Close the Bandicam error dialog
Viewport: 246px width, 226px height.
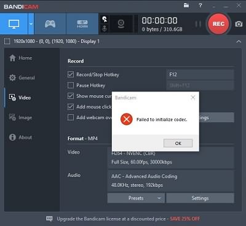point(193,98)
